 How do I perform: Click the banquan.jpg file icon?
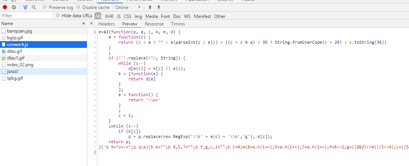4,31
